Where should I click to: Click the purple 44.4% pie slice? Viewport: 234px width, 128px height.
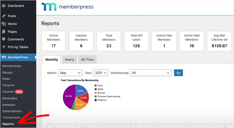[x=69, y=96]
